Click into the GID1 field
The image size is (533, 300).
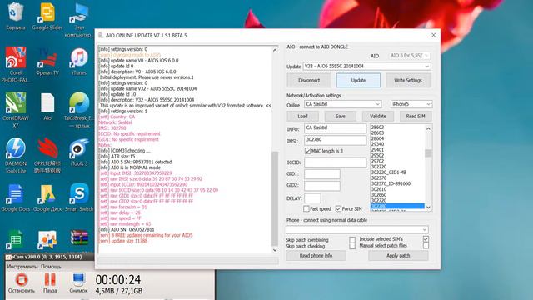point(322,174)
